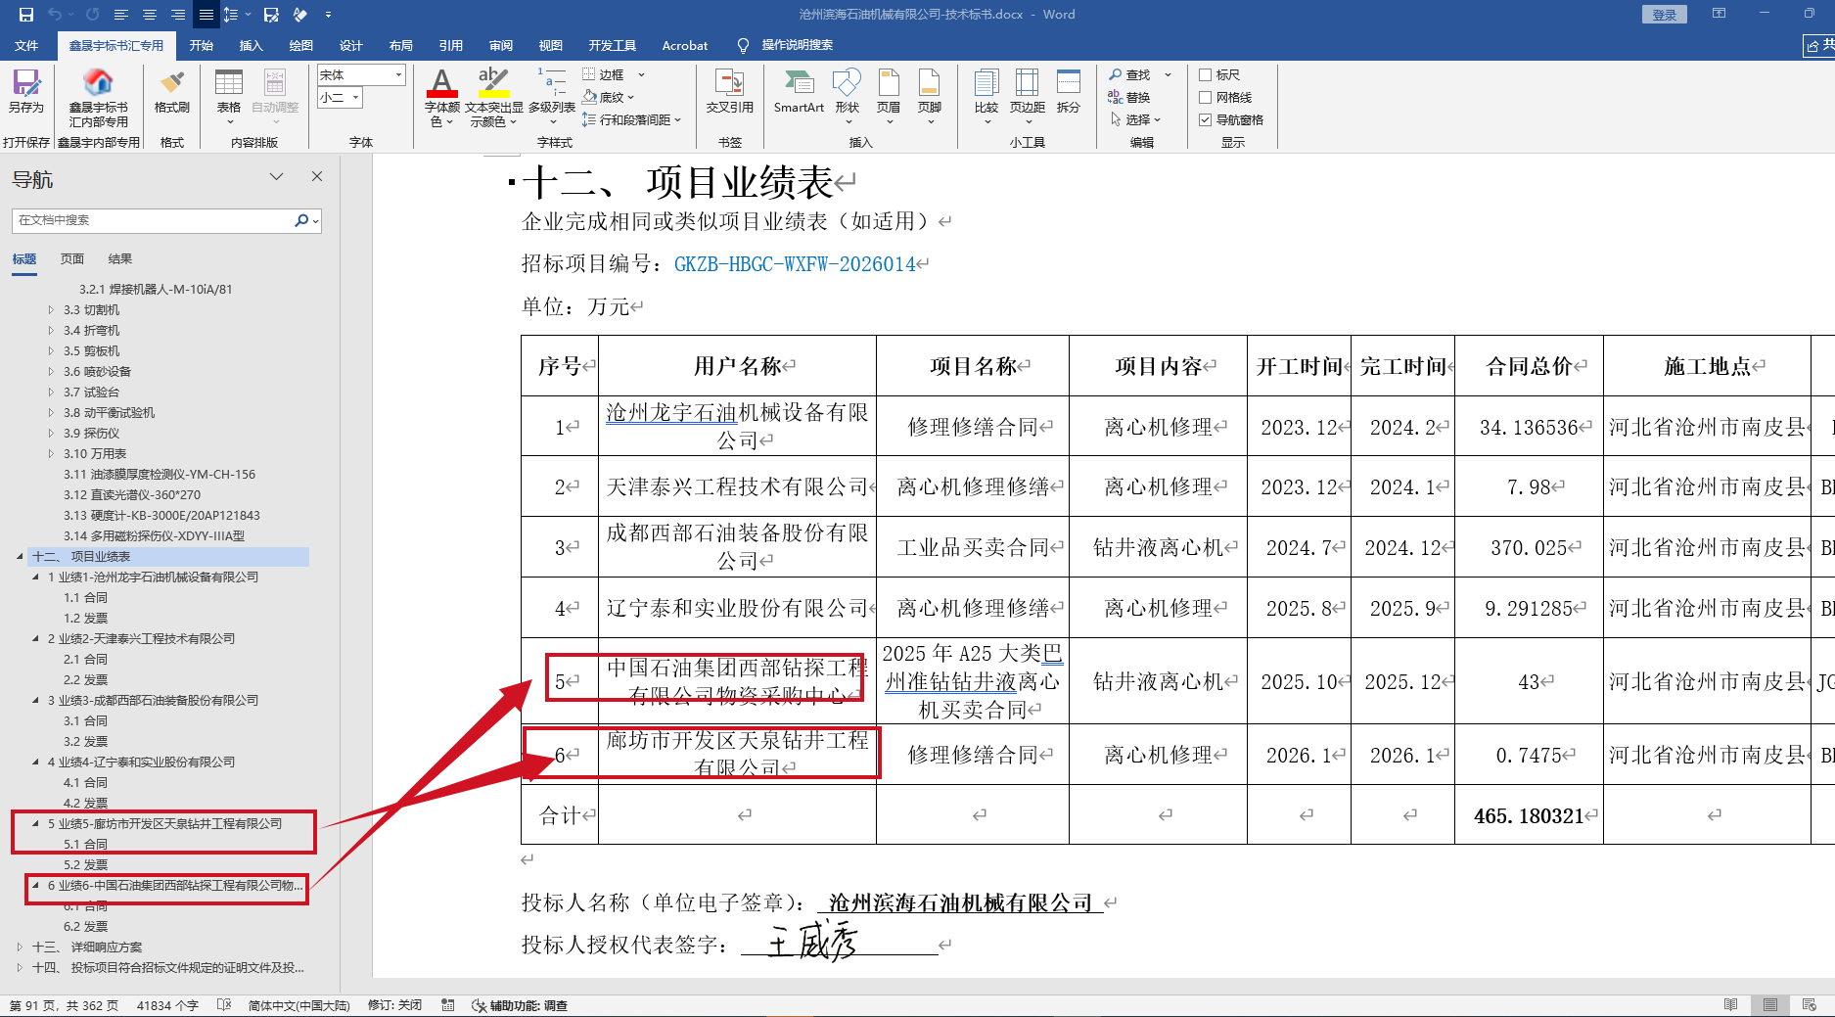
Task: Open the font name dropdown 宋体
Action: point(398,75)
